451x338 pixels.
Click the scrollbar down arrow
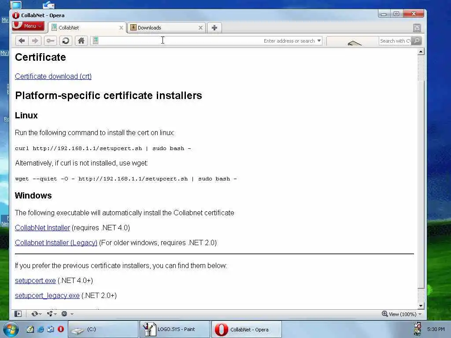421,306
